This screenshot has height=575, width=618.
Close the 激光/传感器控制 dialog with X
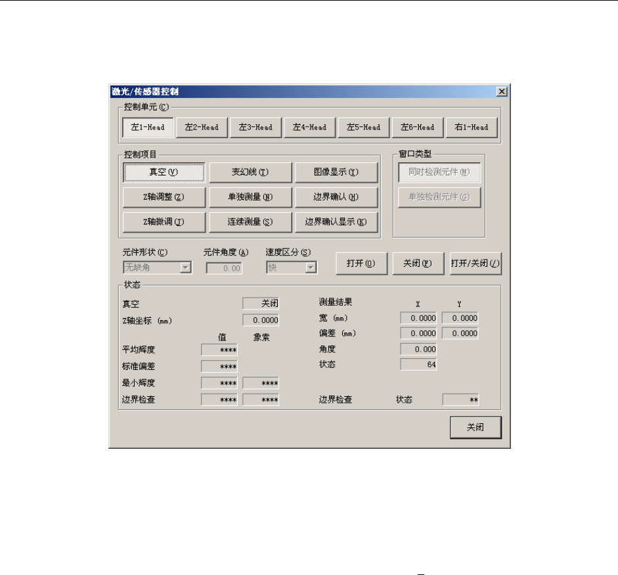pyautogui.click(x=502, y=92)
